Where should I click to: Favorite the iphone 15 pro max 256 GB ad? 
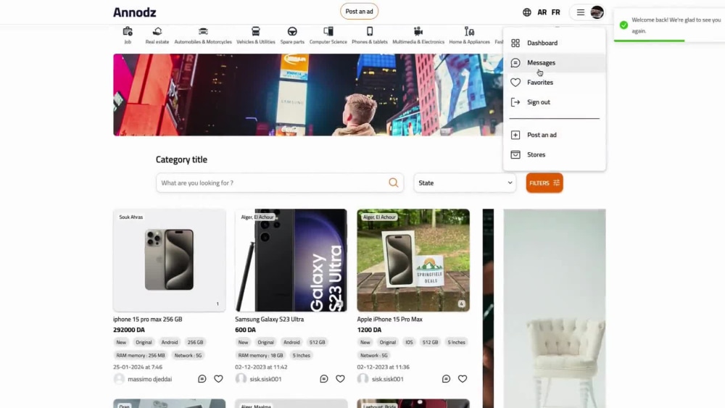(218, 379)
